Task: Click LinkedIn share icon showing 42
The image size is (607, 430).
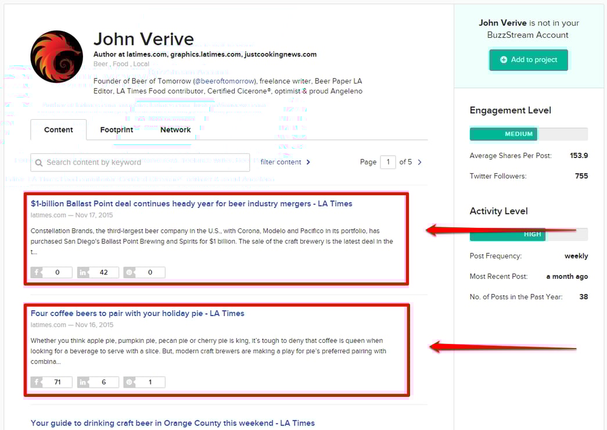Action: click(x=83, y=273)
